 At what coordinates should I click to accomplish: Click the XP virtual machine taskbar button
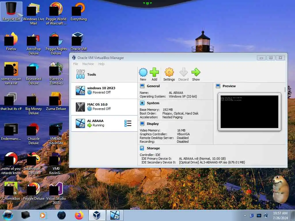[x=115, y=215]
